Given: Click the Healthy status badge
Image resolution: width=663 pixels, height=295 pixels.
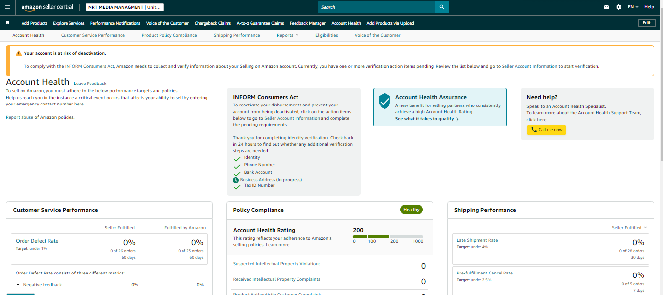Looking at the screenshot, I should [x=412, y=210].
